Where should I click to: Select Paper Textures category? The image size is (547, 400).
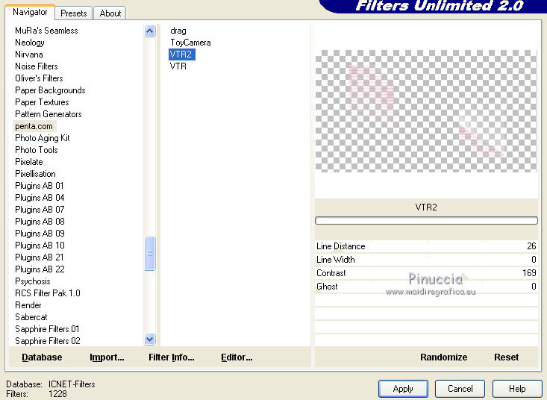click(x=42, y=102)
